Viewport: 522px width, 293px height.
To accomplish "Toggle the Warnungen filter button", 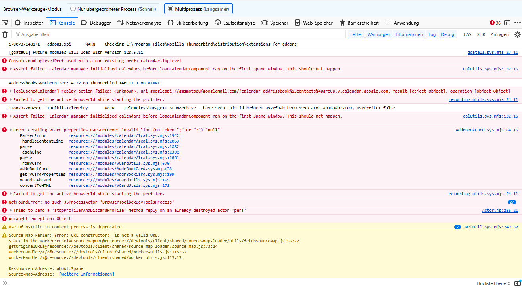I will [x=379, y=34].
